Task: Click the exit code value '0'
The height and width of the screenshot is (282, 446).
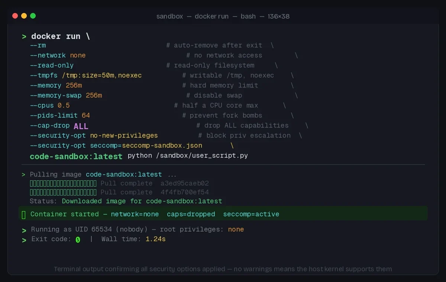Action: [78, 240]
